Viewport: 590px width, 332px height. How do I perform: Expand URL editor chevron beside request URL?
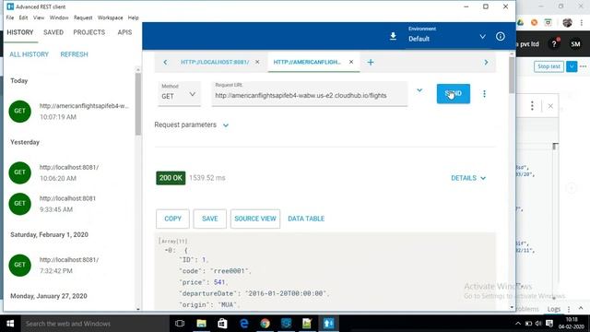(x=419, y=90)
